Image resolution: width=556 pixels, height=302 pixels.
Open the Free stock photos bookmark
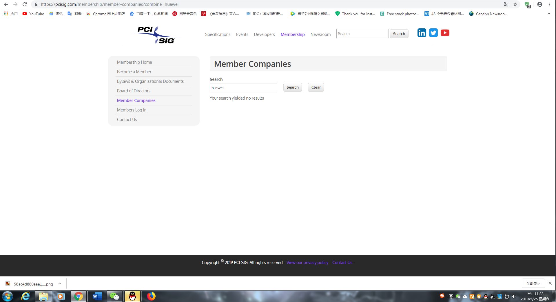400,14
